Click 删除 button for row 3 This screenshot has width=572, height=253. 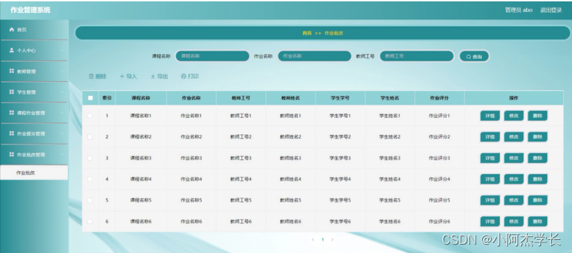pyautogui.click(x=537, y=158)
